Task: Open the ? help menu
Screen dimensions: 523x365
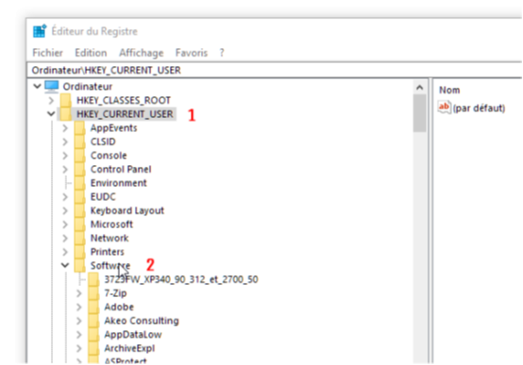Action: tap(222, 53)
